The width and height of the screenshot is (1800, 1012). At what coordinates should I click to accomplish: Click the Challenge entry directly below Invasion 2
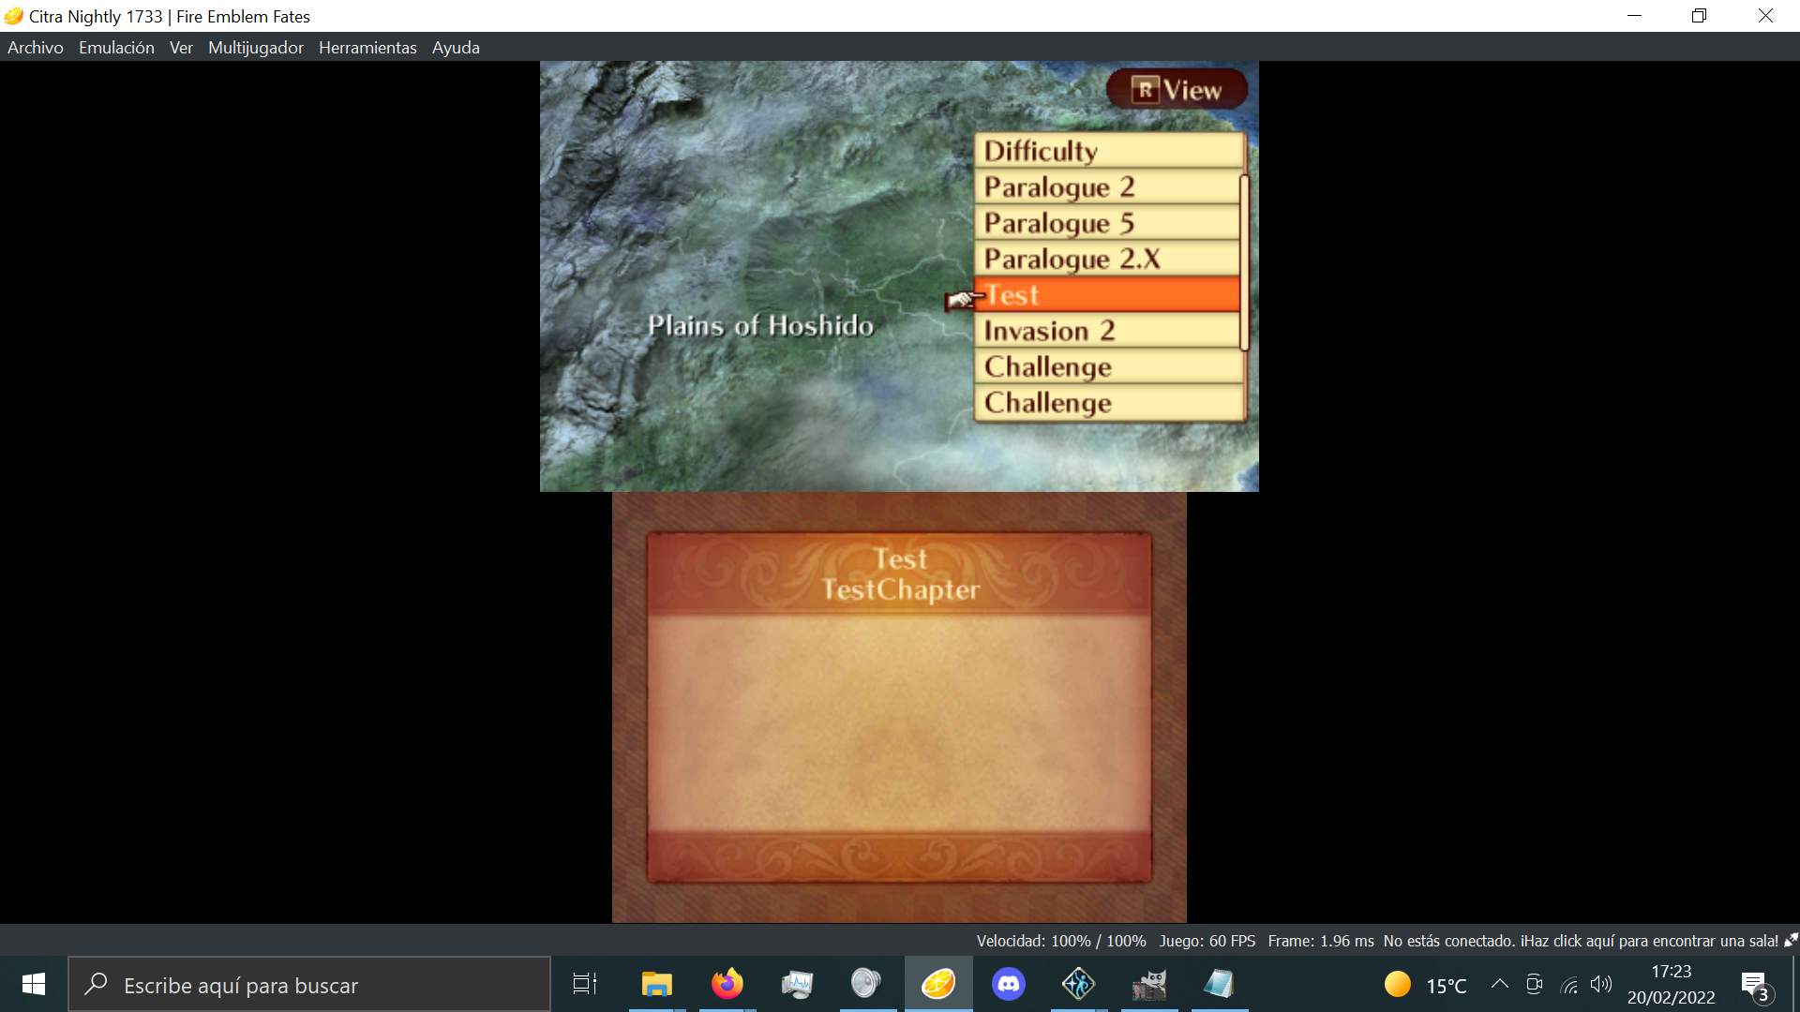point(1109,366)
